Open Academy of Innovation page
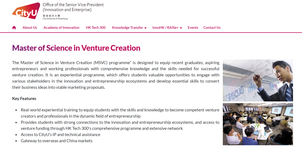 coord(61,28)
